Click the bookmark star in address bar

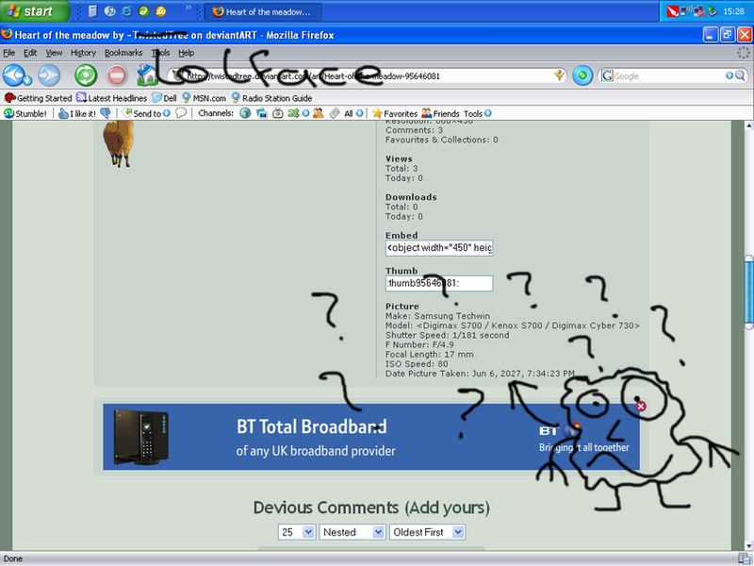[559, 75]
